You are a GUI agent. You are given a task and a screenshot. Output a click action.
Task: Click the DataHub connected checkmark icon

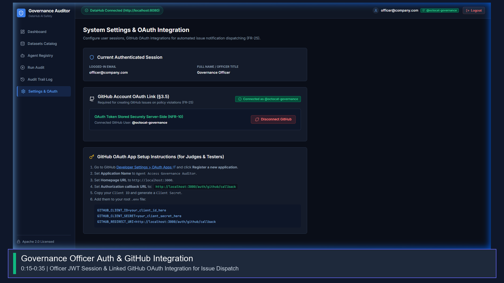(87, 10)
